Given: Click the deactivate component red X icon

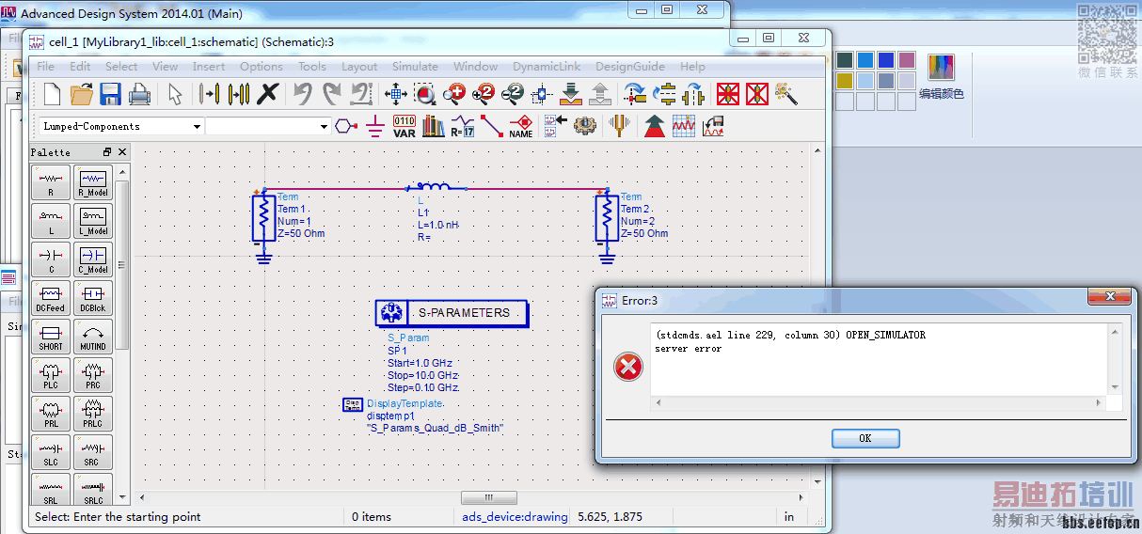Looking at the screenshot, I should pyautogui.click(x=728, y=93).
